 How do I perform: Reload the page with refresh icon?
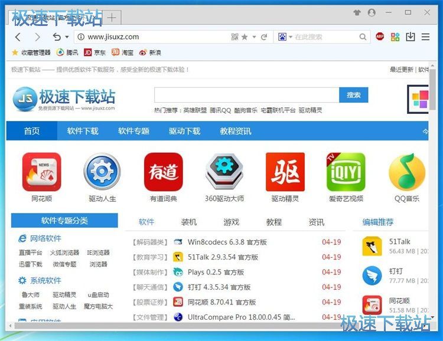coord(264,37)
